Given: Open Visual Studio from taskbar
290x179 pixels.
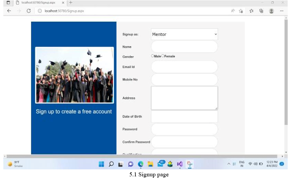Looking at the screenshot, I should [x=180, y=164].
